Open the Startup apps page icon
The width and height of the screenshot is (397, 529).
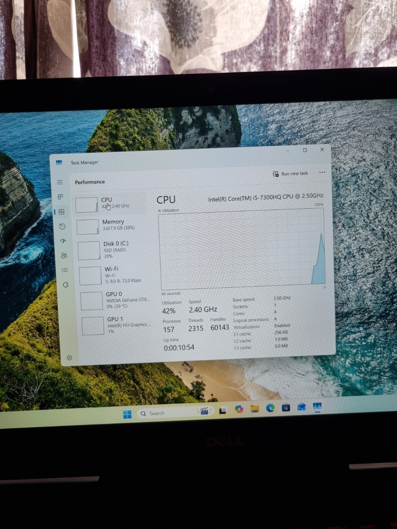point(63,241)
